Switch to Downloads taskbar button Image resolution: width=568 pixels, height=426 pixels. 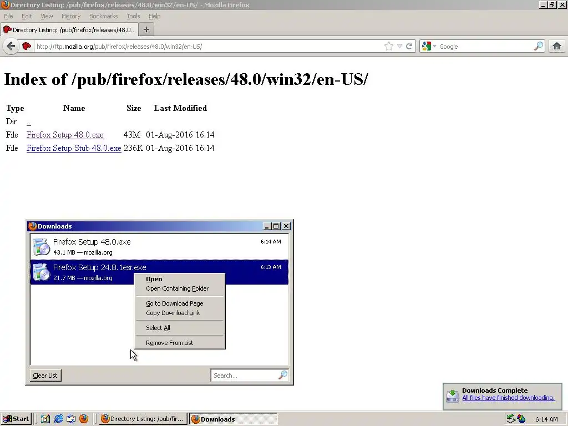tap(234, 419)
